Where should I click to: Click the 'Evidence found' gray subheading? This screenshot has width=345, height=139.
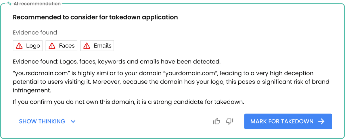tap(35, 32)
